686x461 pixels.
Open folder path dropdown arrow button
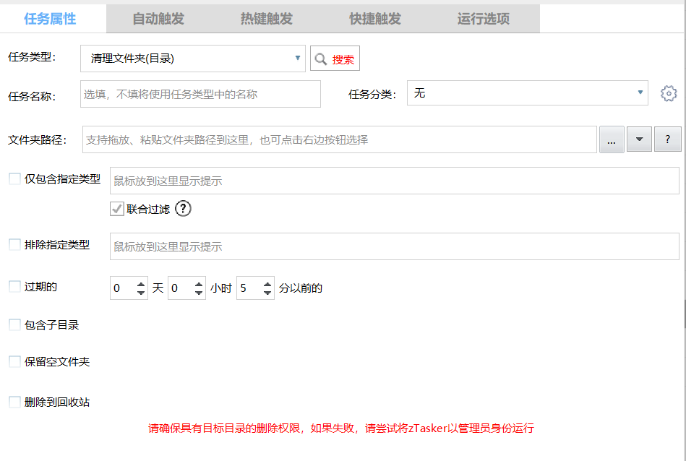pyautogui.click(x=639, y=139)
